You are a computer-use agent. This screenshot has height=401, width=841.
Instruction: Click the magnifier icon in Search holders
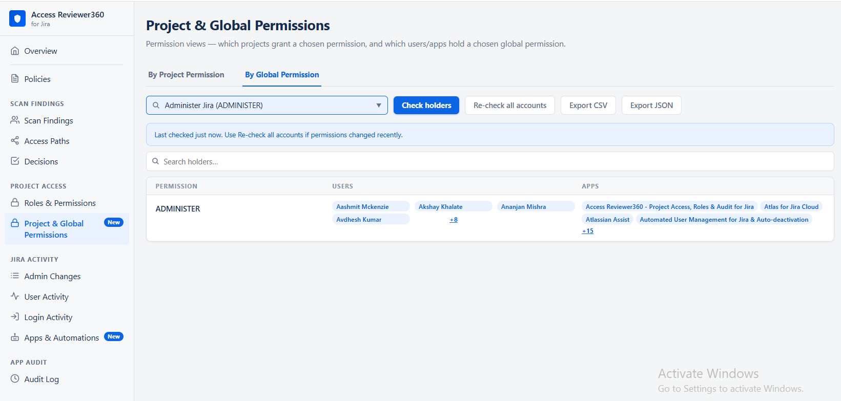coord(155,161)
